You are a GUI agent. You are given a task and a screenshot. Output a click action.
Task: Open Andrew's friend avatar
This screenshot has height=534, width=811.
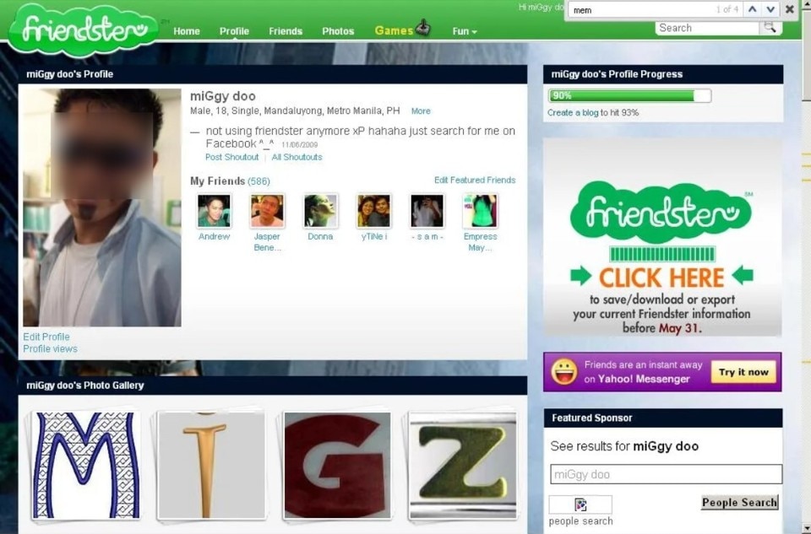click(214, 211)
